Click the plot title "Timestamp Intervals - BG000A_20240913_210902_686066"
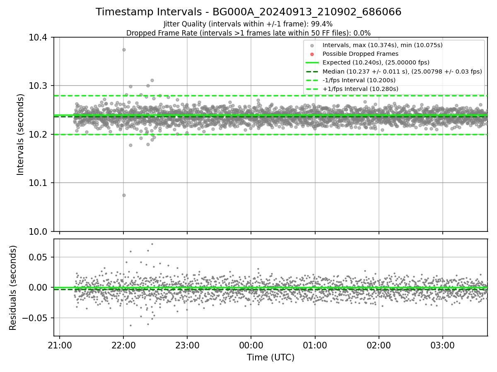Image resolution: width=497 pixels, height=372 pixels. pos(248,12)
